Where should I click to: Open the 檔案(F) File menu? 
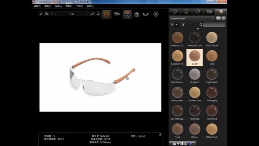point(37,6)
